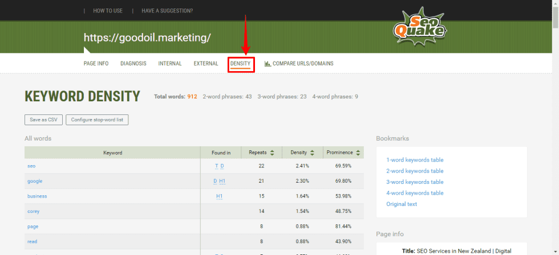Click the repeats value 21
This screenshot has height=255, width=559.
tap(261, 181)
